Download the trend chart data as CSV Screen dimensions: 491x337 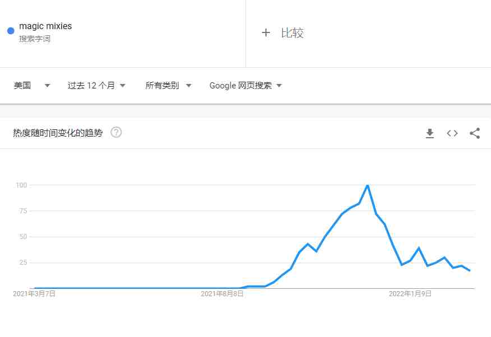[430, 133]
